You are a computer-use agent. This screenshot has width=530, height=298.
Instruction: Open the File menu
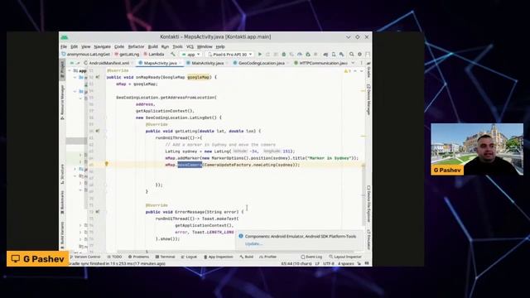(x=64, y=46)
